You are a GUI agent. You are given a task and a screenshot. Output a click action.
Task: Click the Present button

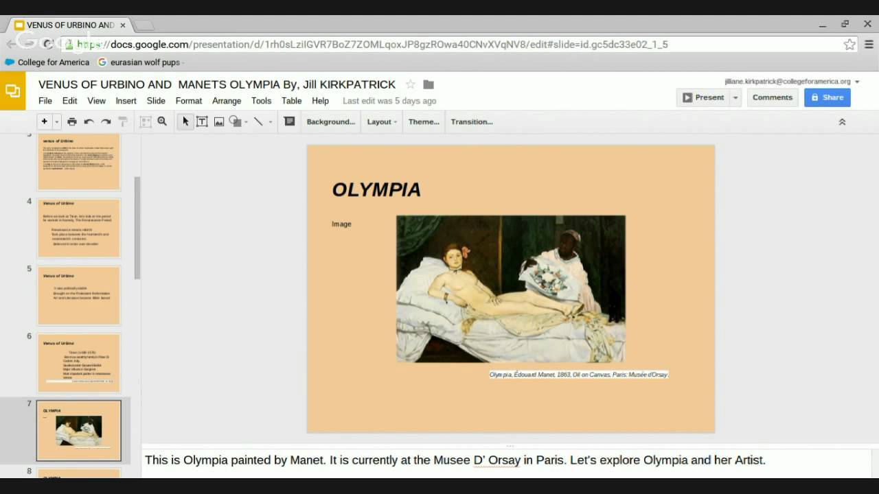[703, 97]
